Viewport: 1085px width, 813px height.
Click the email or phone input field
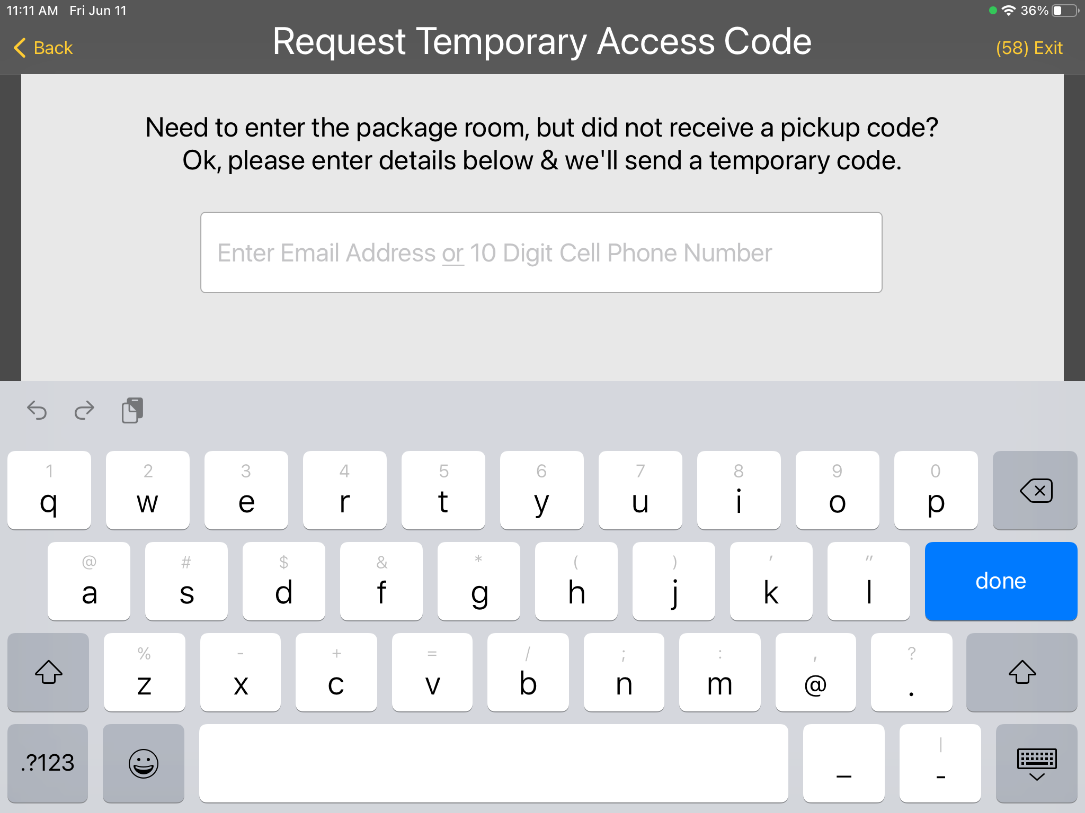(542, 252)
